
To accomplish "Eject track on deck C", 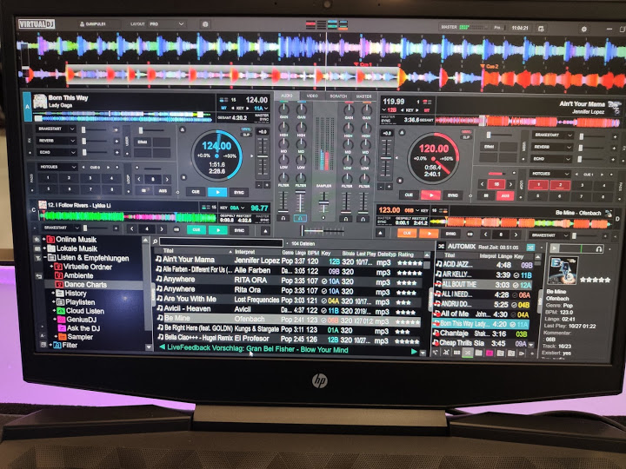I will coord(265,230).
